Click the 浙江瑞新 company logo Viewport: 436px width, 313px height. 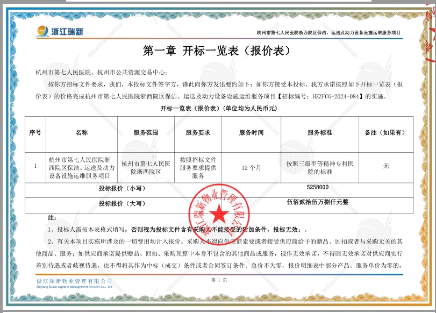[x=60, y=31]
